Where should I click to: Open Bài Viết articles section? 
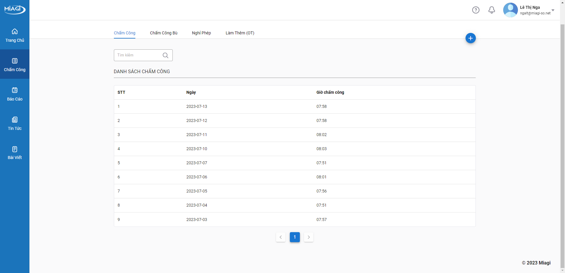click(x=15, y=153)
